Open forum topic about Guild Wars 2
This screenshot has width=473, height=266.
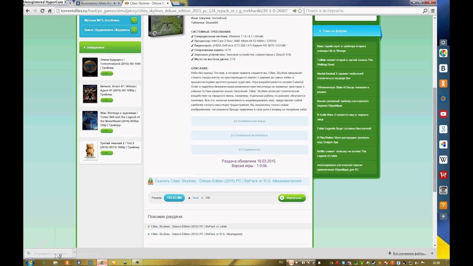tap(343, 117)
